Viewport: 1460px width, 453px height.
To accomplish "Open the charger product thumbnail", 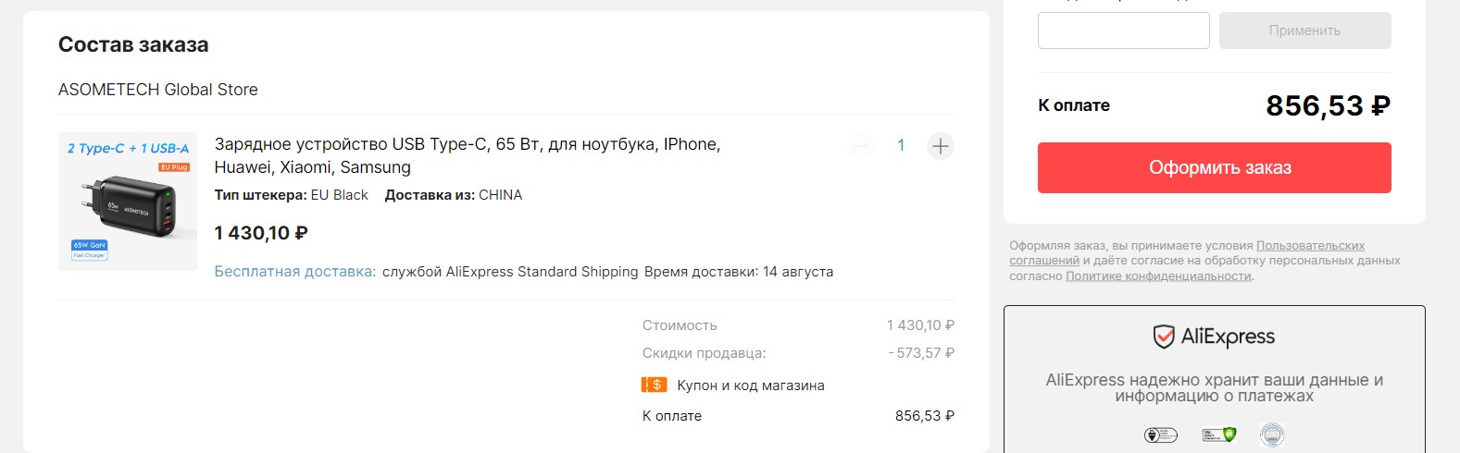I will (x=128, y=202).
